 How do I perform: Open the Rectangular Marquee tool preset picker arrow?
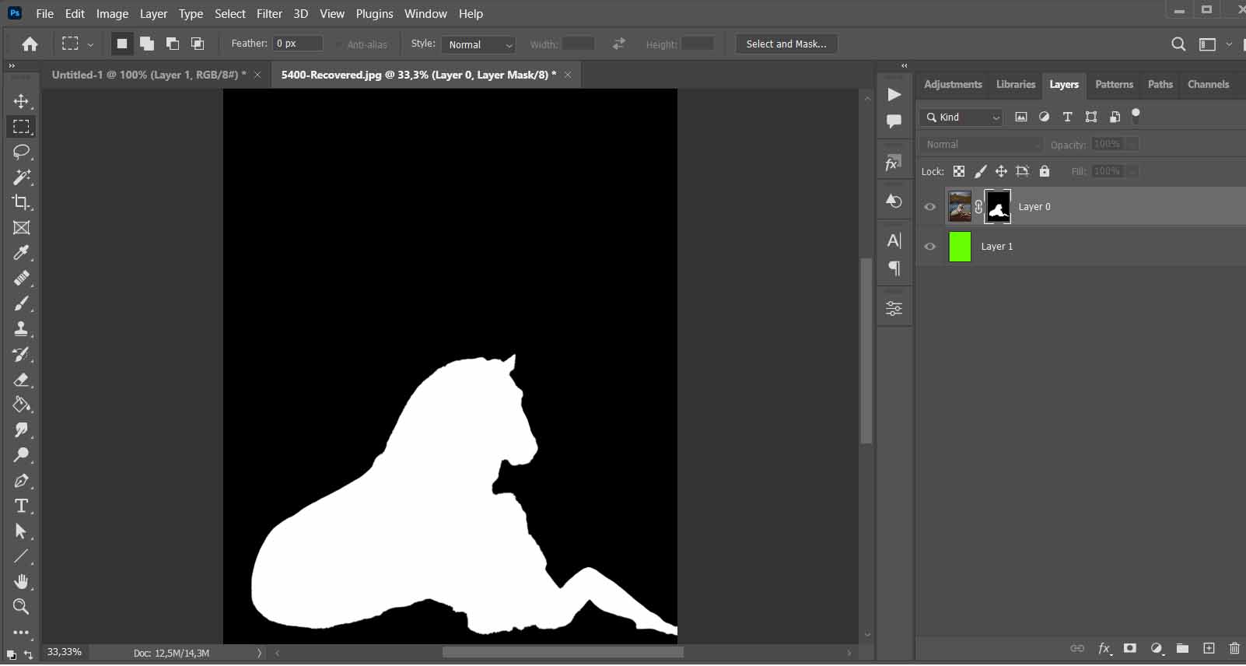[90, 44]
